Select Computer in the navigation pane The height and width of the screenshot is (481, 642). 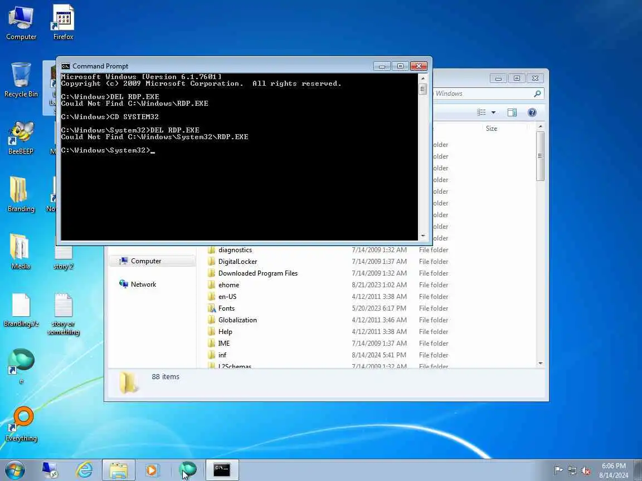tap(152, 261)
